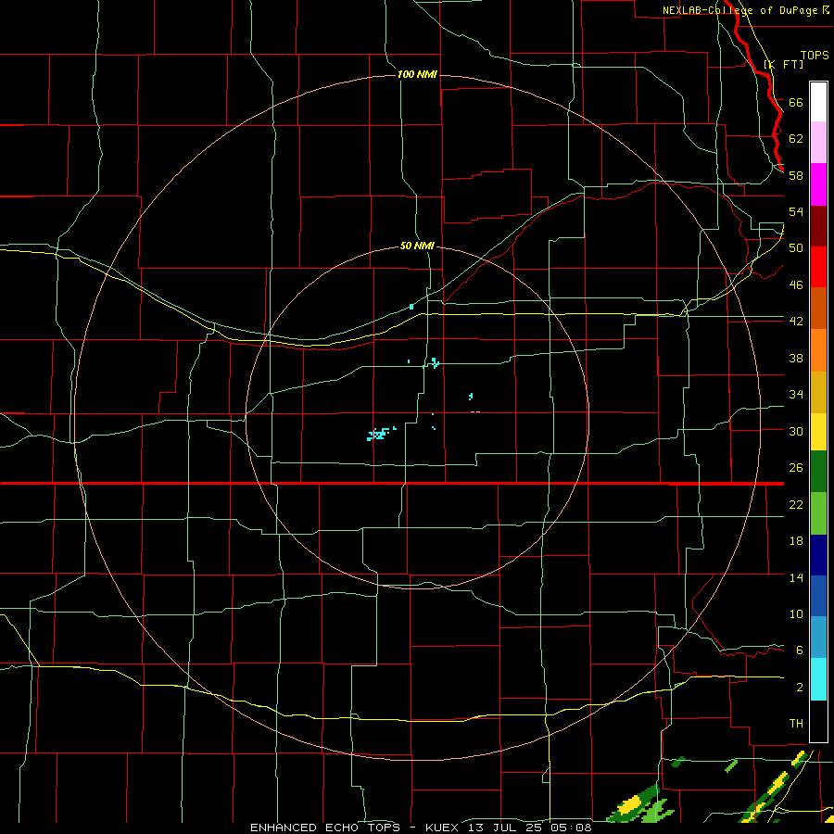Click the 34 legend number
Screen dimensions: 834x834
[x=796, y=395]
